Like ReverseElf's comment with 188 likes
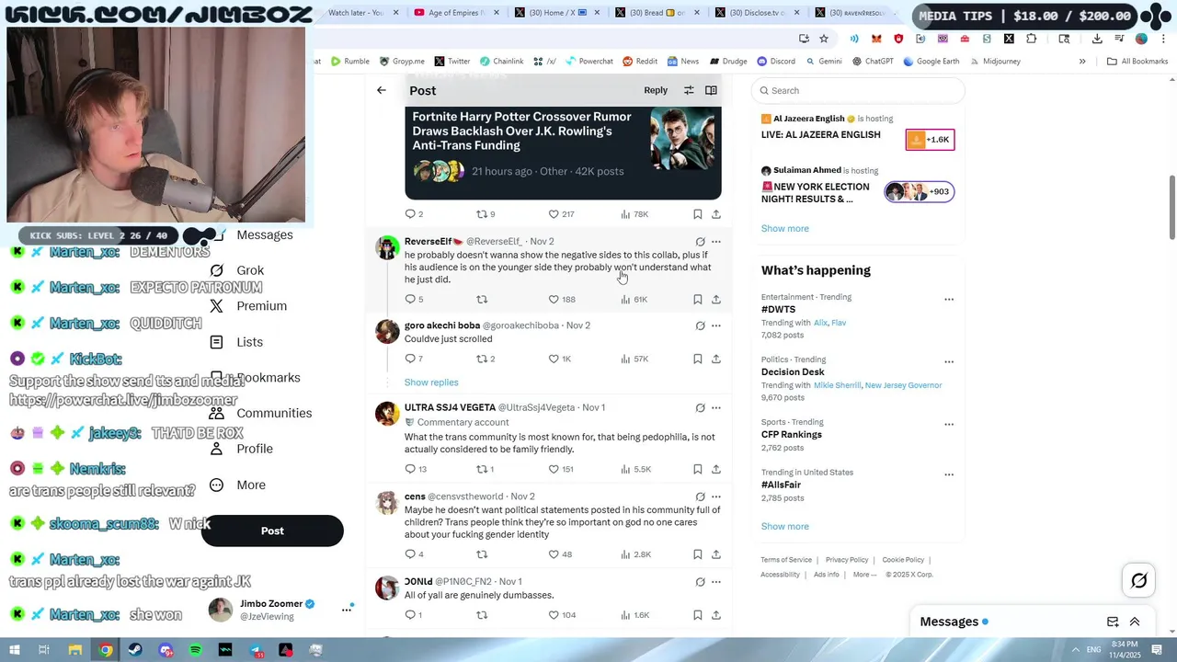The image size is (1177, 662). click(561, 300)
